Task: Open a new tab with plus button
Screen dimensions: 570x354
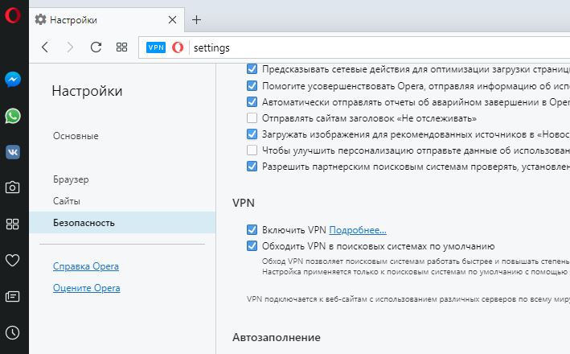Action: coord(197,19)
